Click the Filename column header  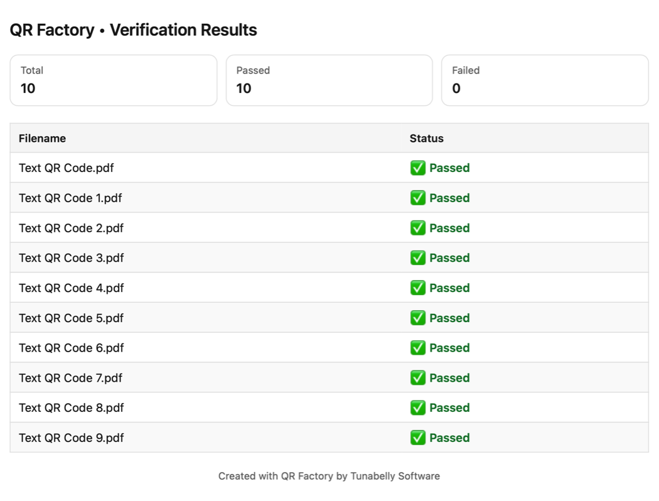tap(42, 139)
